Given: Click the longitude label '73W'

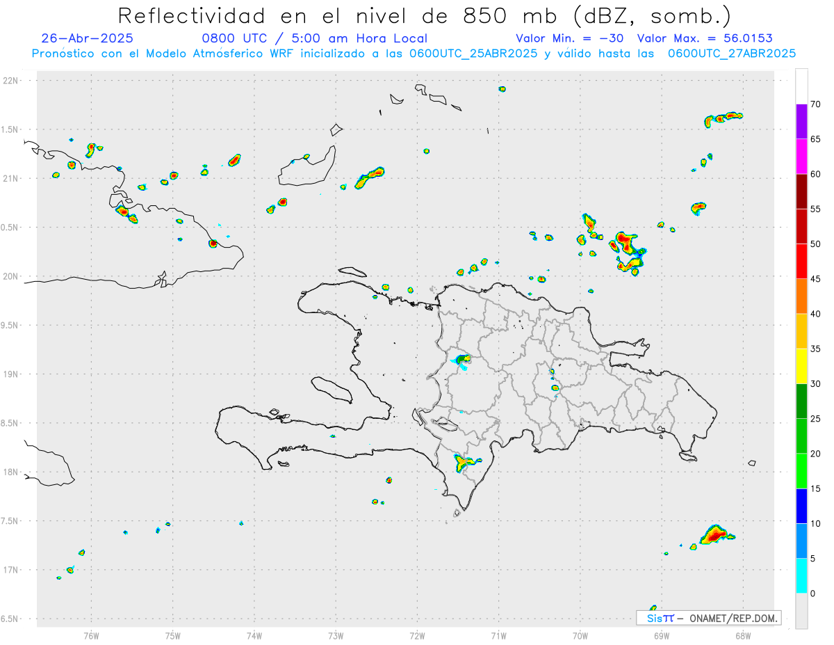Looking at the screenshot, I should pos(336,635).
